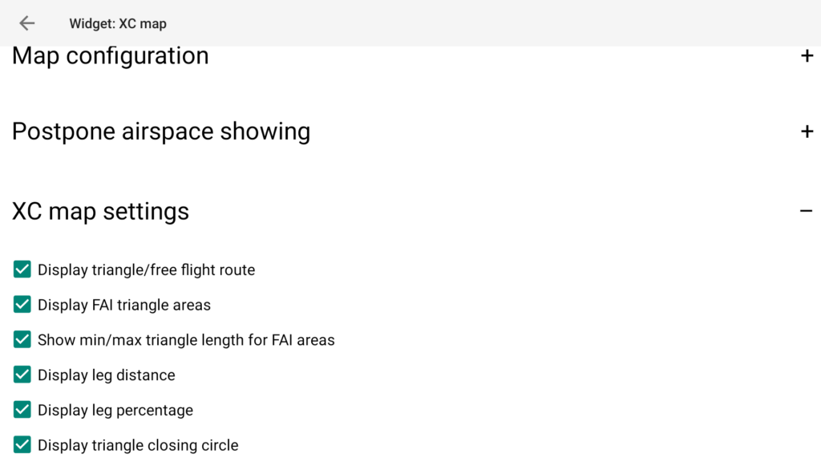Expand the Postpone airspace showing heading

161,132
